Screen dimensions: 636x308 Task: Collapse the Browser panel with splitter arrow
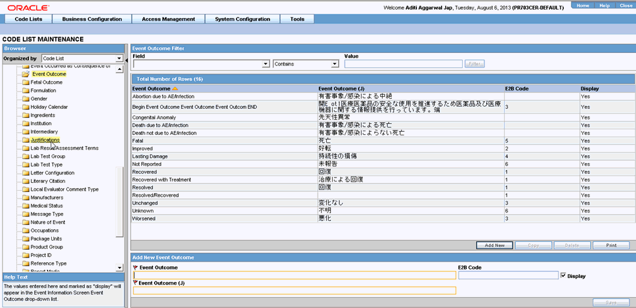tap(126, 60)
